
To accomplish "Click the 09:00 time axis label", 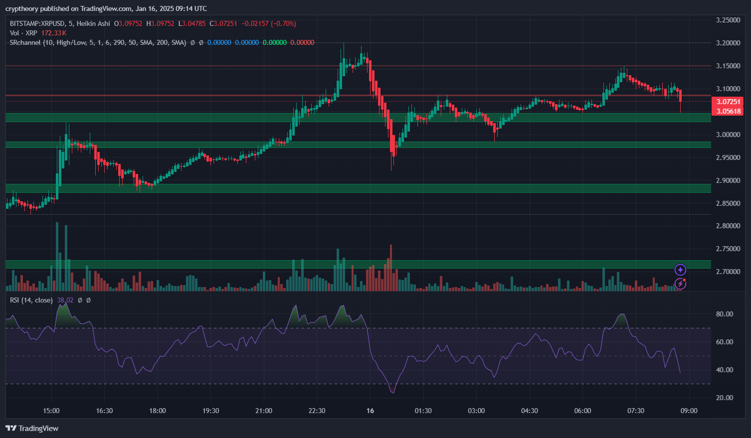I will (x=689, y=411).
